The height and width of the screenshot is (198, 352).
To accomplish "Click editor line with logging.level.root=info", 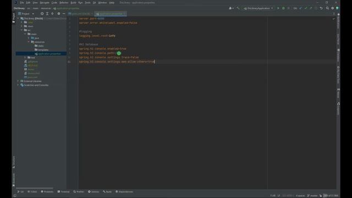I will pos(97,36).
